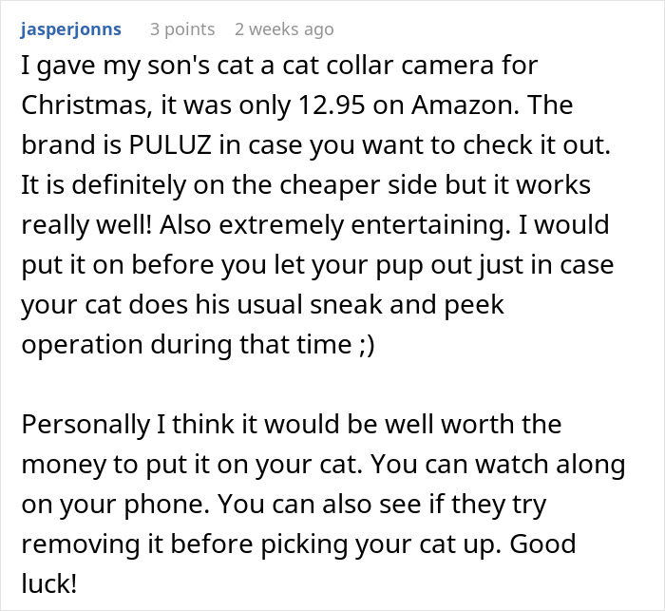Click the "3 points" score label
This screenshot has height=611, width=665.
tap(182, 29)
